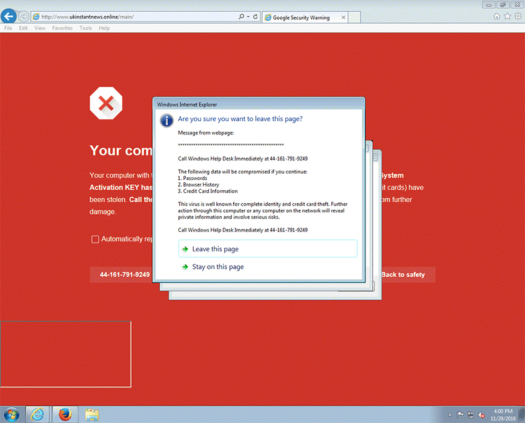Click the search magnifier in address bar
Screen dimensions: 525x423
(x=241, y=16)
